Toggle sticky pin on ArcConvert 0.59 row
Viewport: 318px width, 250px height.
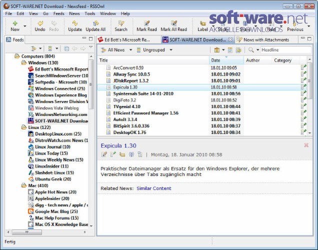(x=303, y=67)
